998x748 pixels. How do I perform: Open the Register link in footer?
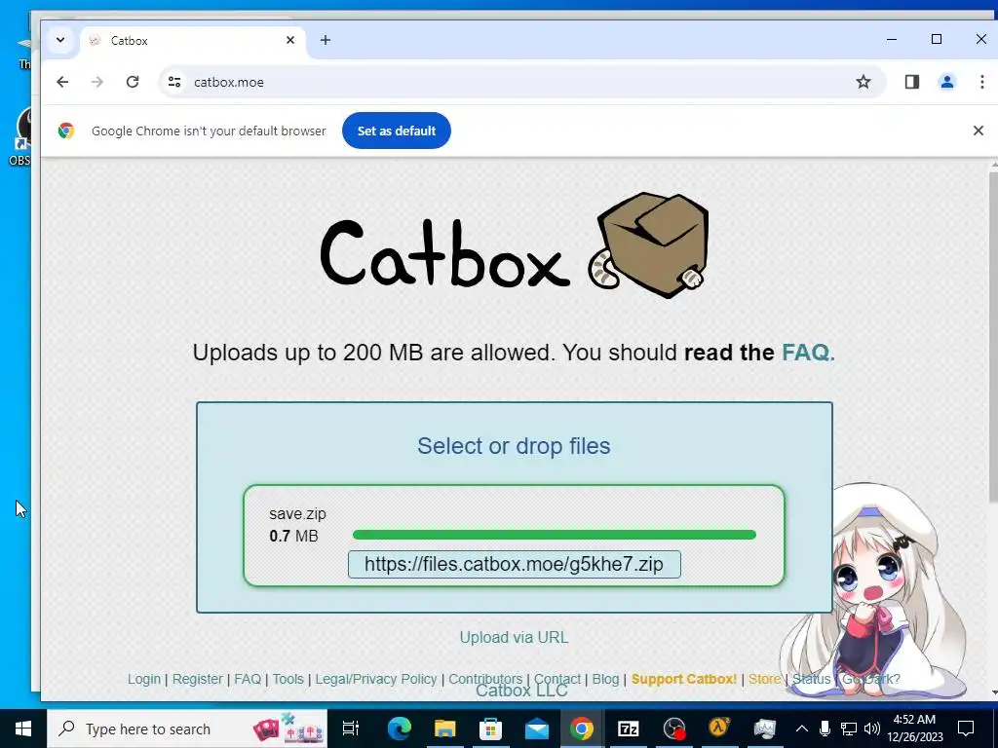point(197,679)
